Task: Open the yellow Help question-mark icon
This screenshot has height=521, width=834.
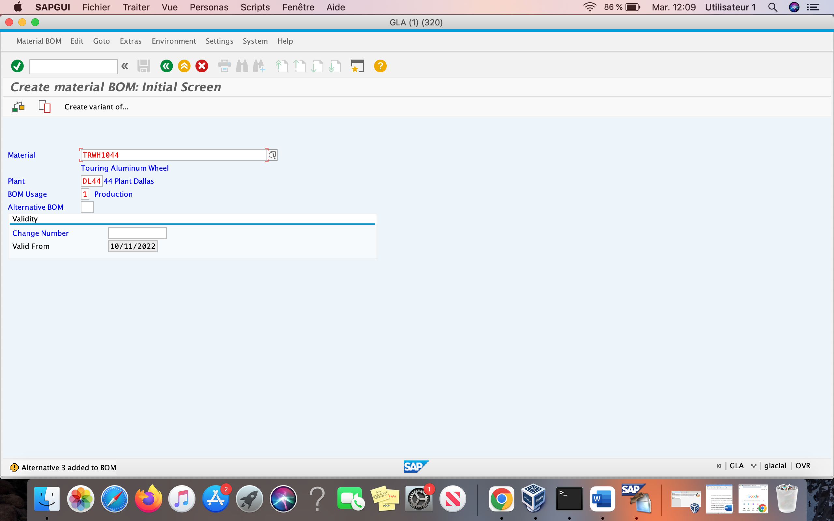Action: click(380, 66)
